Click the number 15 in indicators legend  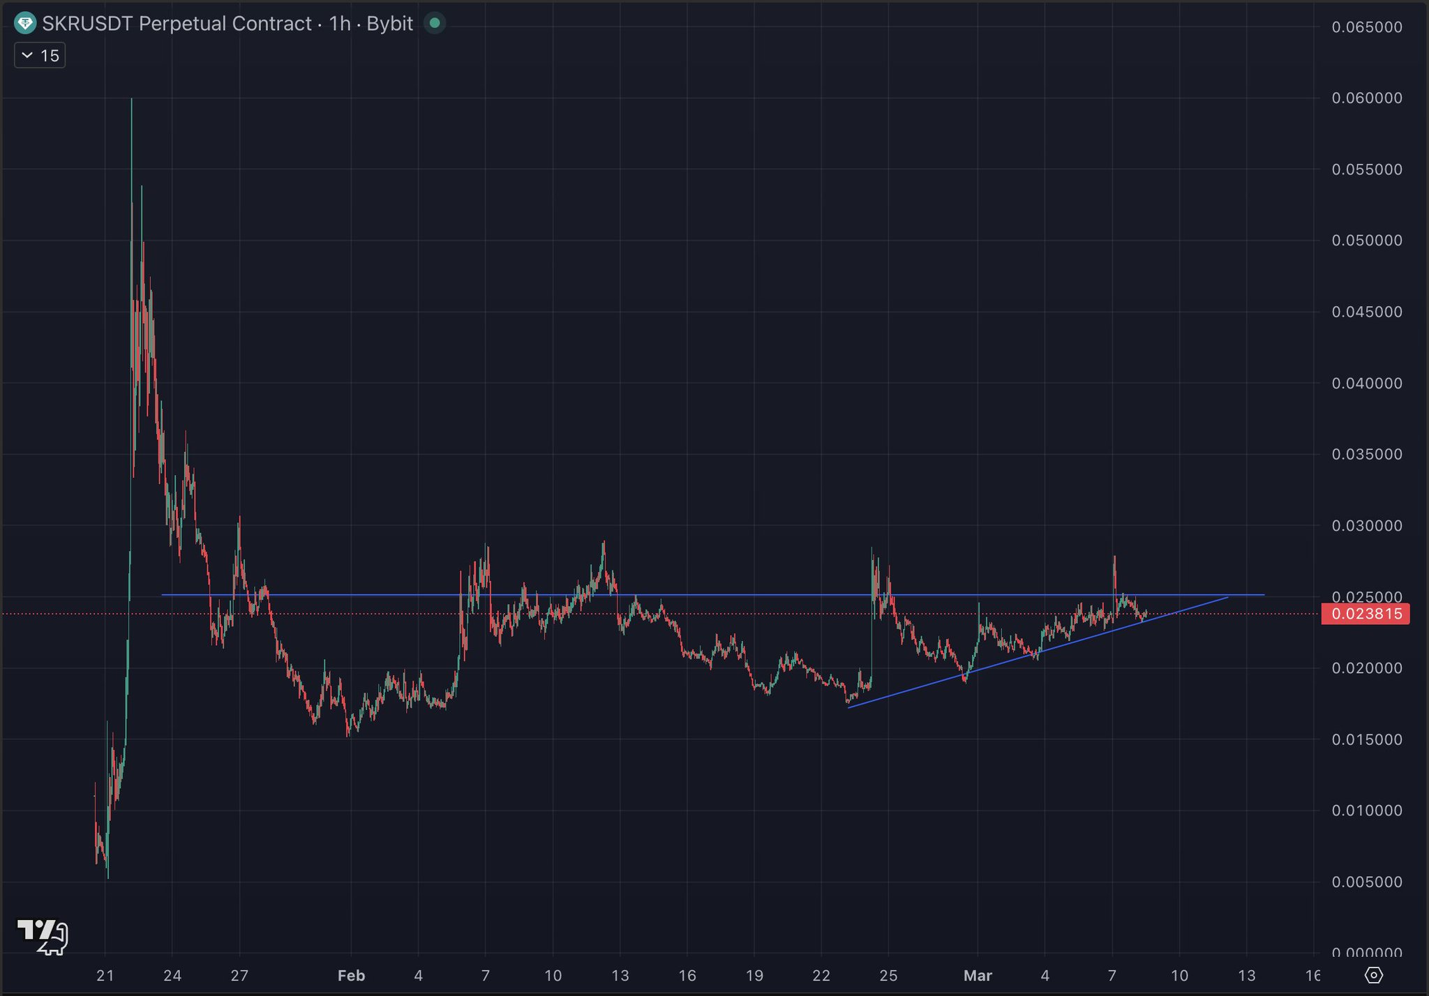click(50, 56)
